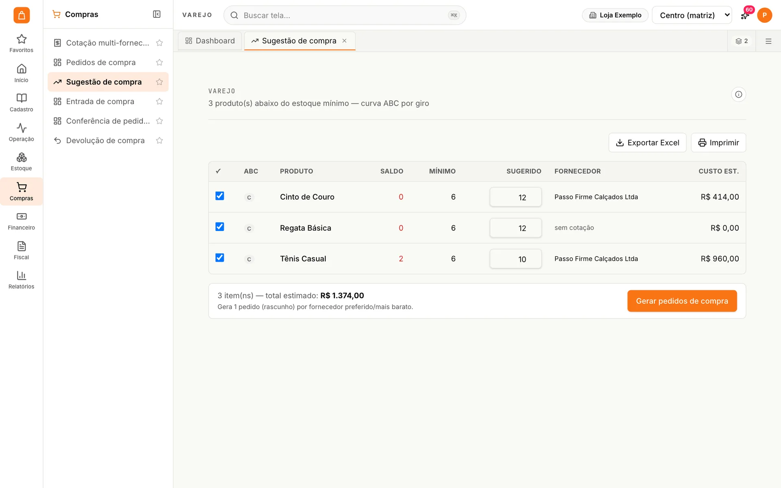Viewport: 781px width, 488px height.
Task: Open Devolução de compra menu item
Action: click(108, 140)
